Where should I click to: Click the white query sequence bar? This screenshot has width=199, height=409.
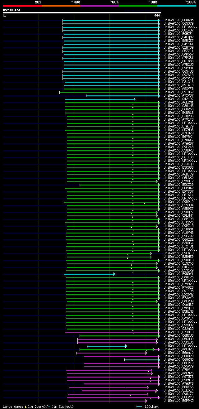click(82, 13)
